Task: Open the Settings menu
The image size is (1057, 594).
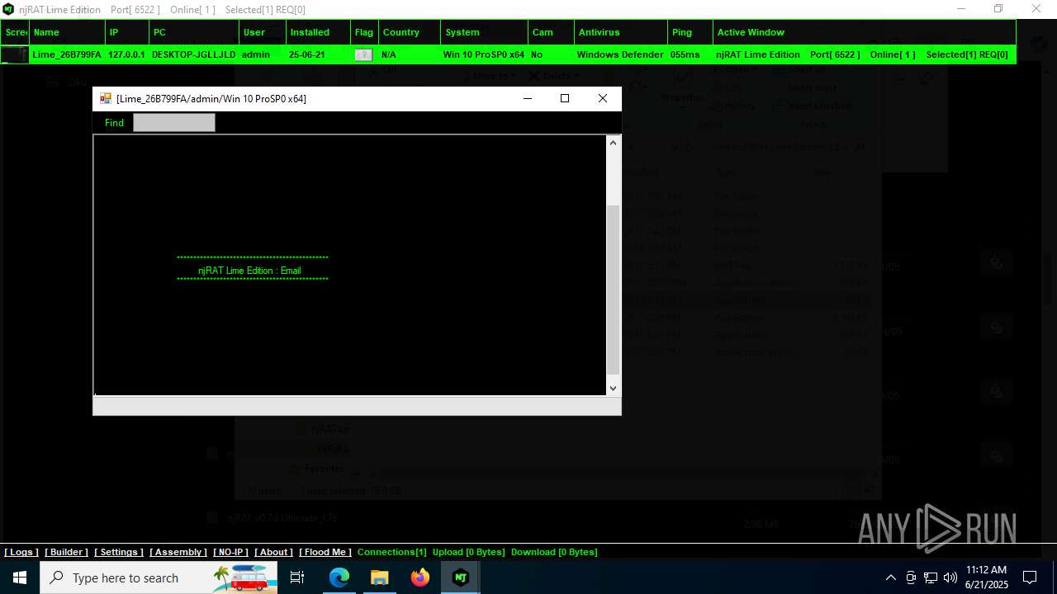Action: click(119, 552)
